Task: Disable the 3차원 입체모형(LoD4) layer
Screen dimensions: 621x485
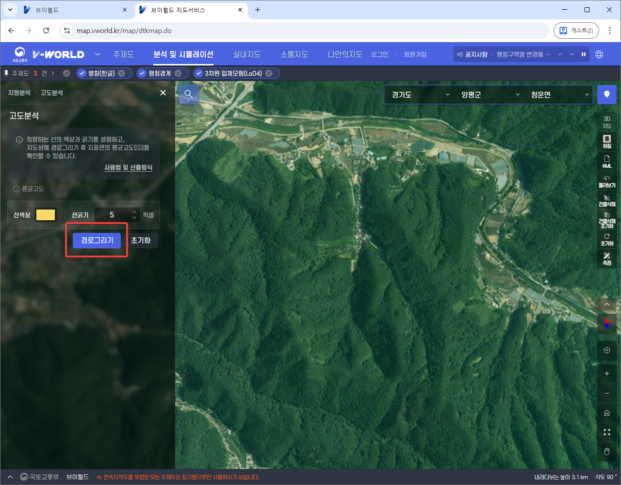Action: (199, 73)
